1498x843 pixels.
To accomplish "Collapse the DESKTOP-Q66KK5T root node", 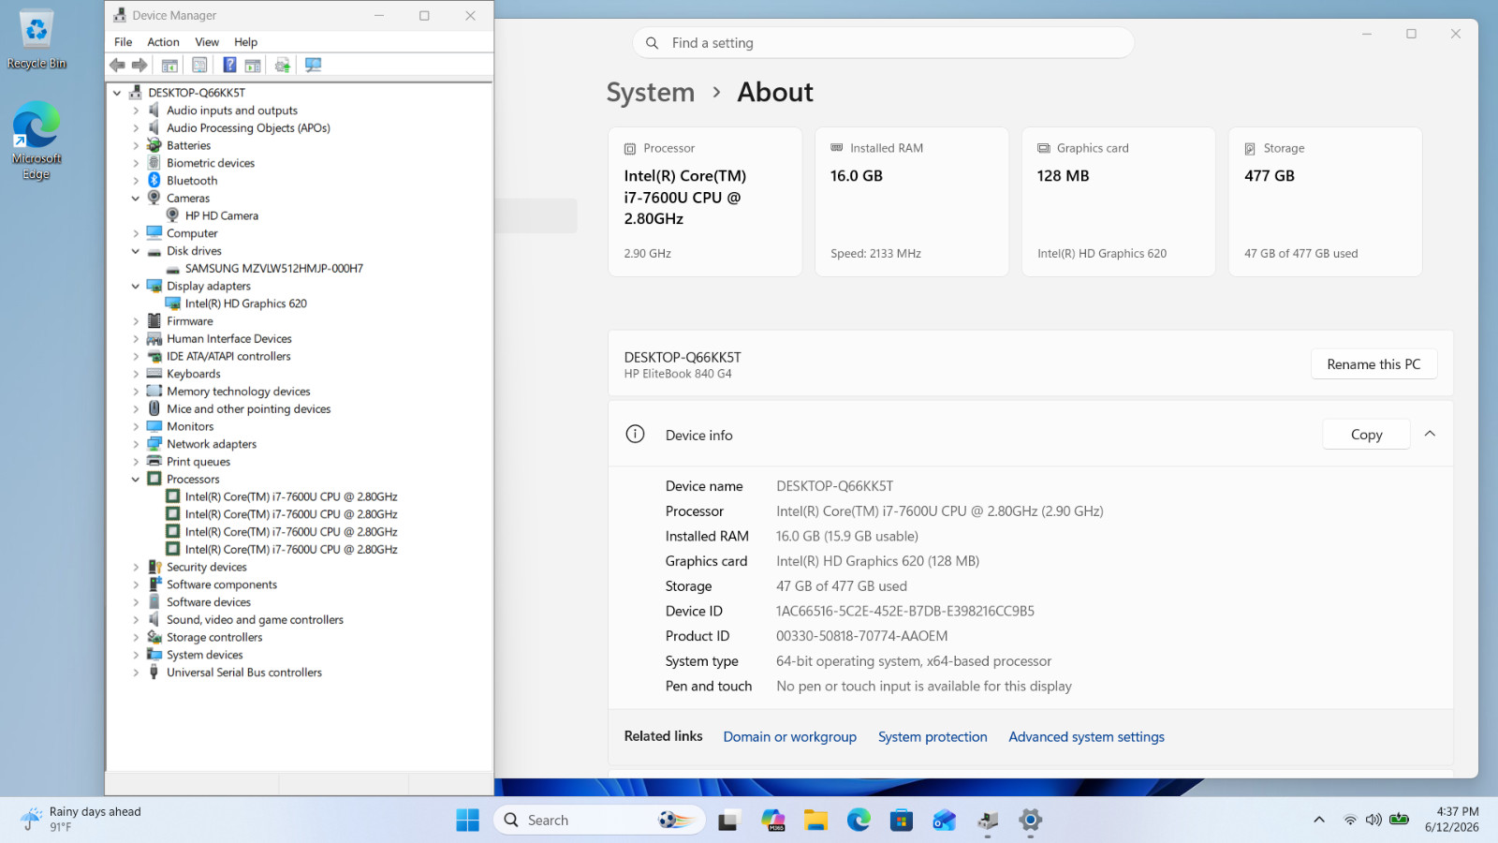I will [x=117, y=93].
